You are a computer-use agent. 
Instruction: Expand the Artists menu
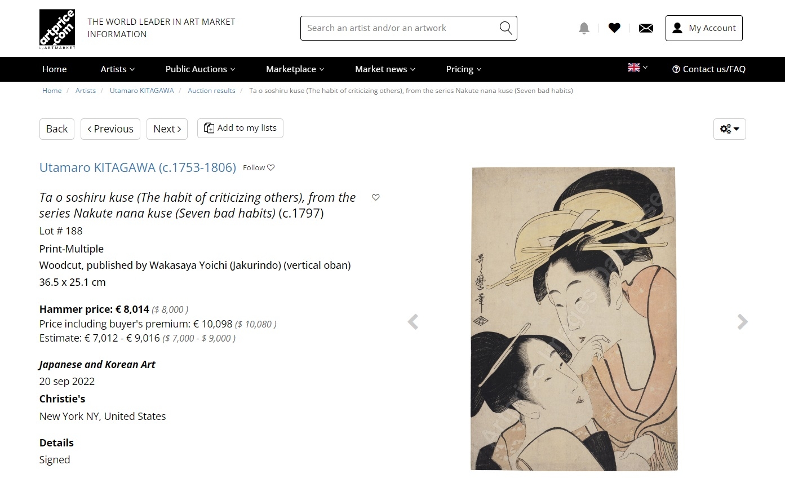(x=118, y=69)
